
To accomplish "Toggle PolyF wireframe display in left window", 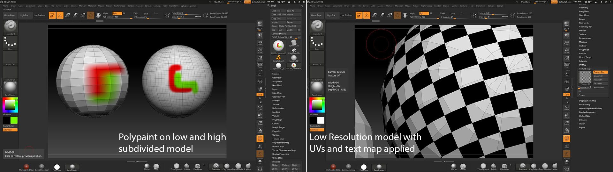I will point(260,139).
